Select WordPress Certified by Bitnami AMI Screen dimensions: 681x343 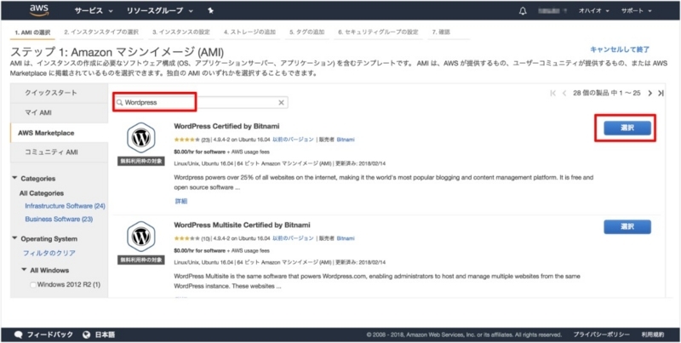627,128
